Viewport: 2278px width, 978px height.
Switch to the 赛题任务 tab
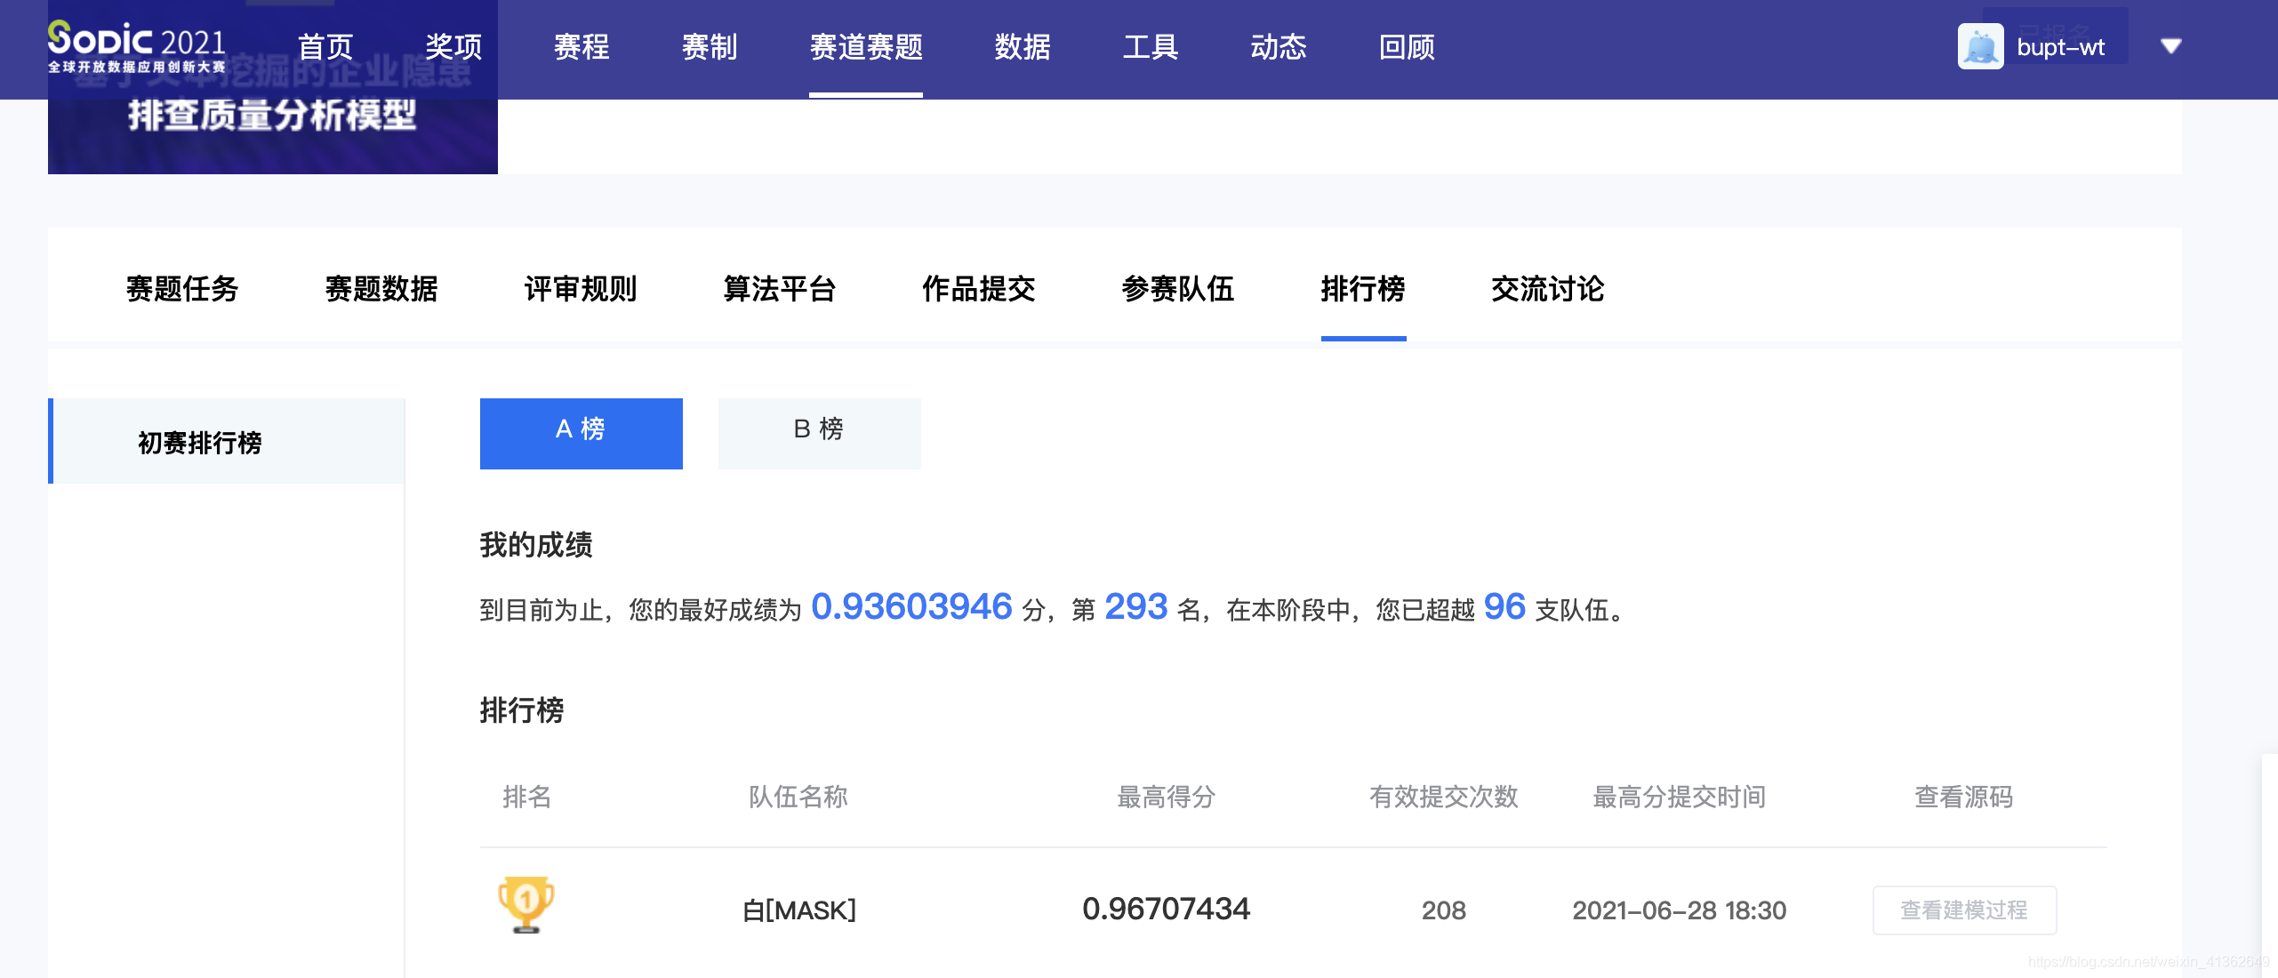pos(182,289)
